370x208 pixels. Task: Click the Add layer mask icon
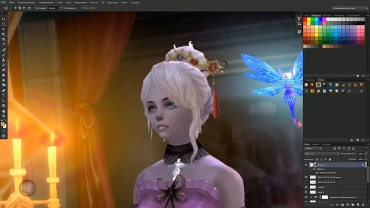[342, 205]
